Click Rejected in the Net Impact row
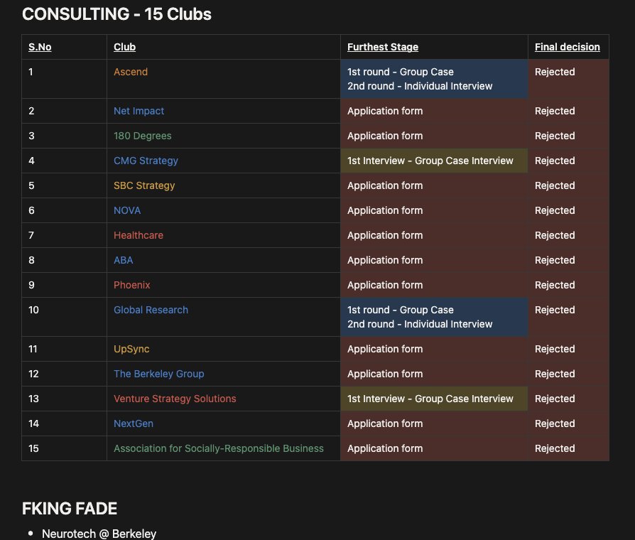Screen dimensions: 635x540 coord(555,111)
